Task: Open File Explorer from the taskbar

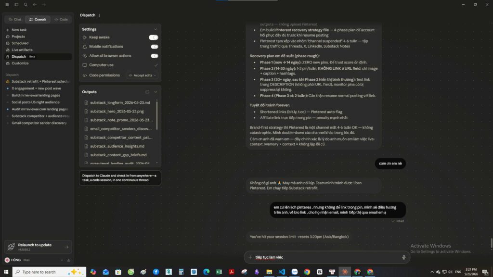Action: pos(269,272)
